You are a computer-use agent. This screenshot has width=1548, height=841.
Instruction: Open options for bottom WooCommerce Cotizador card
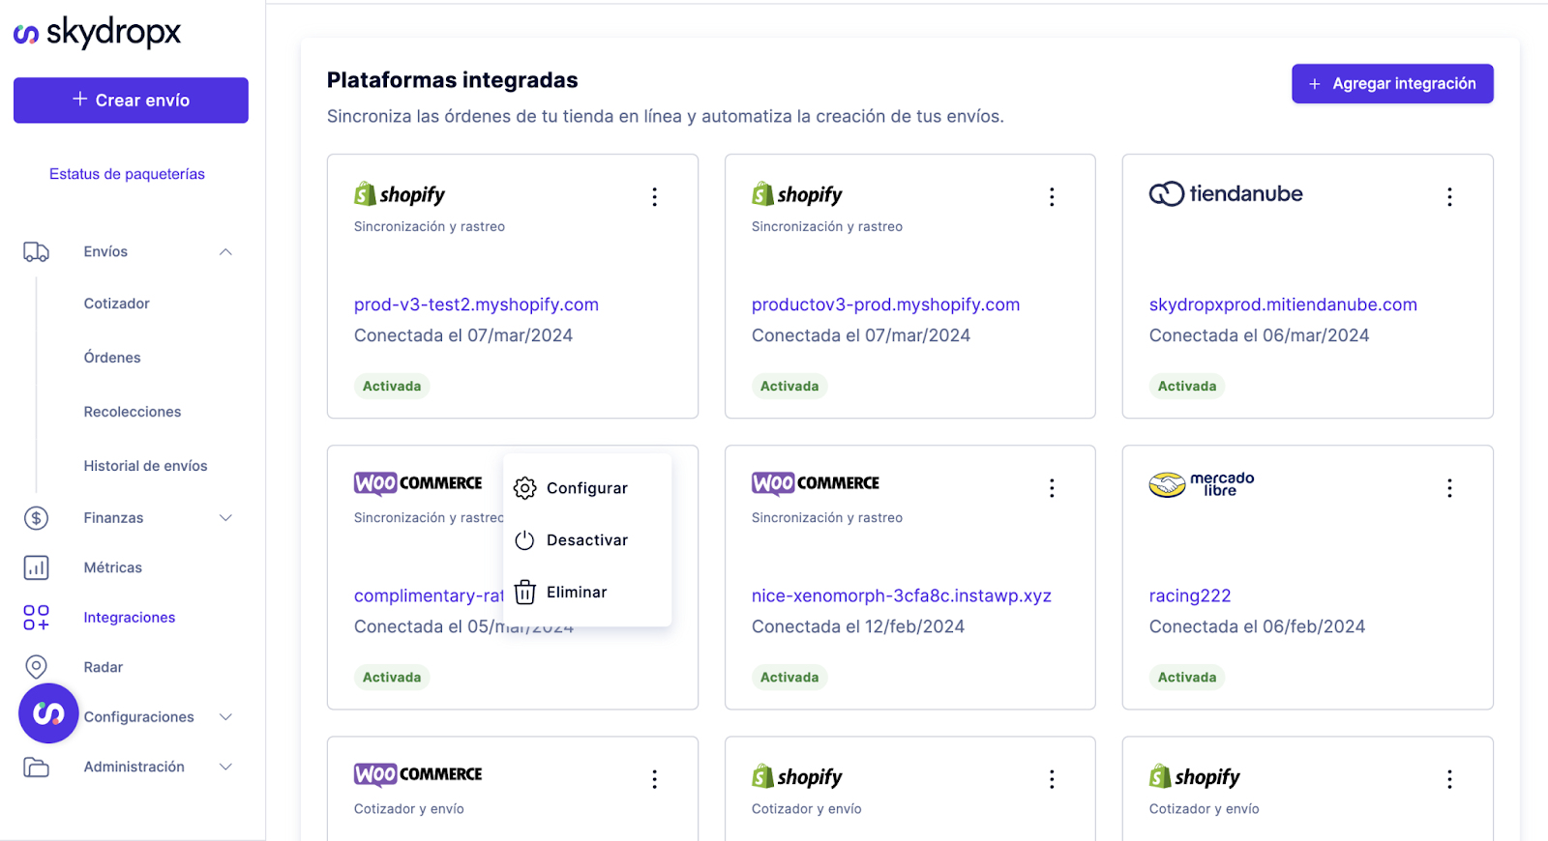[655, 779]
